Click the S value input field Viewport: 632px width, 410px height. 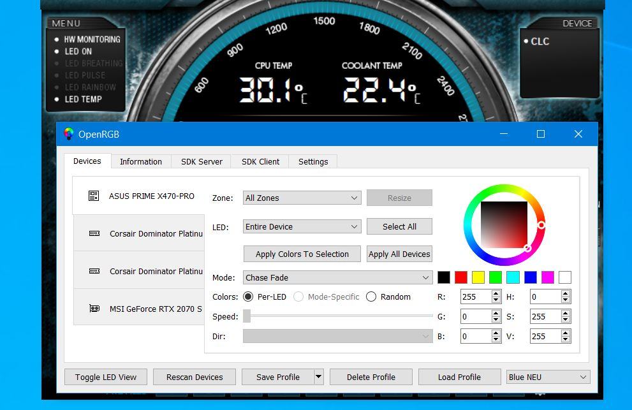click(545, 316)
